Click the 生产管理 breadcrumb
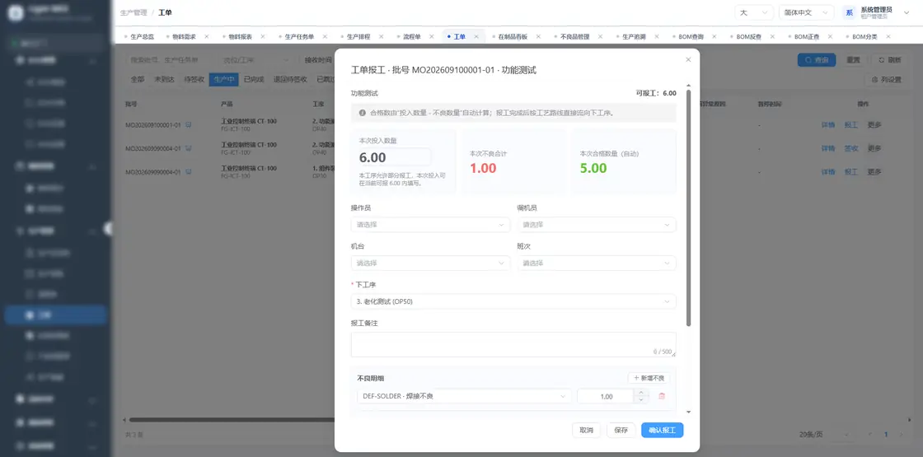The width and height of the screenshot is (923, 457). pyautogui.click(x=133, y=12)
